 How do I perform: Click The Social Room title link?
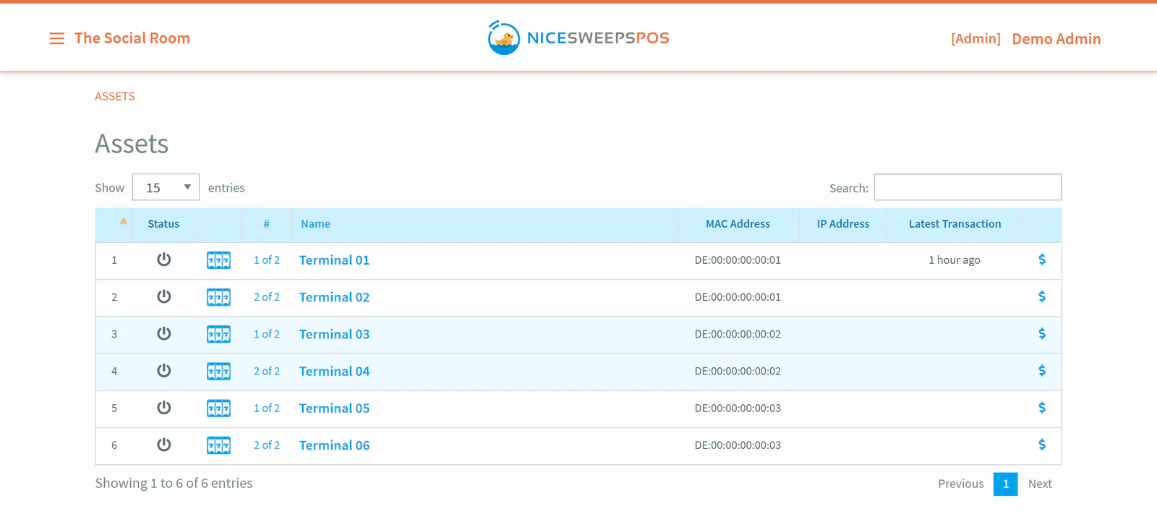pos(132,38)
